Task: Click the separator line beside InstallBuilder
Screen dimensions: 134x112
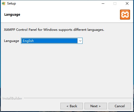Action: point(78,98)
